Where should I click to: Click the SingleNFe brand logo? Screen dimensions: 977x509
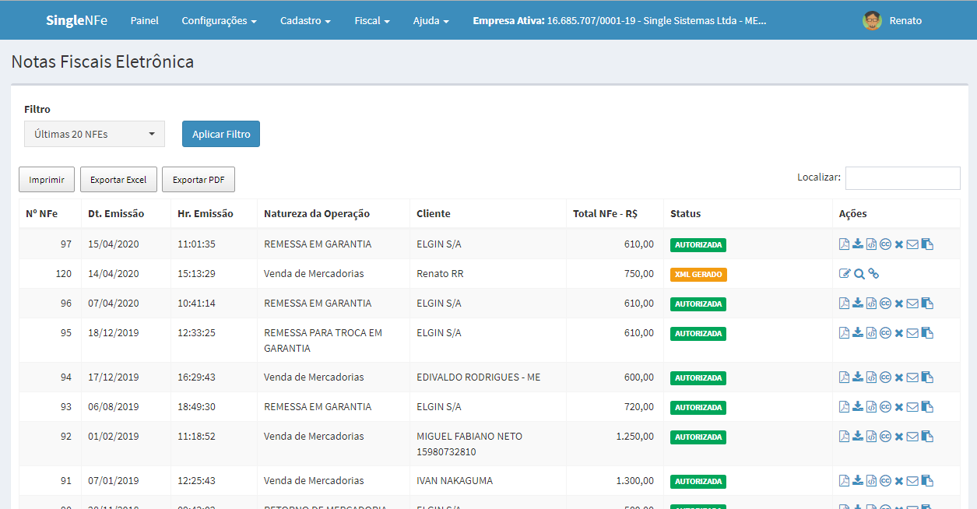coord(76,21)
